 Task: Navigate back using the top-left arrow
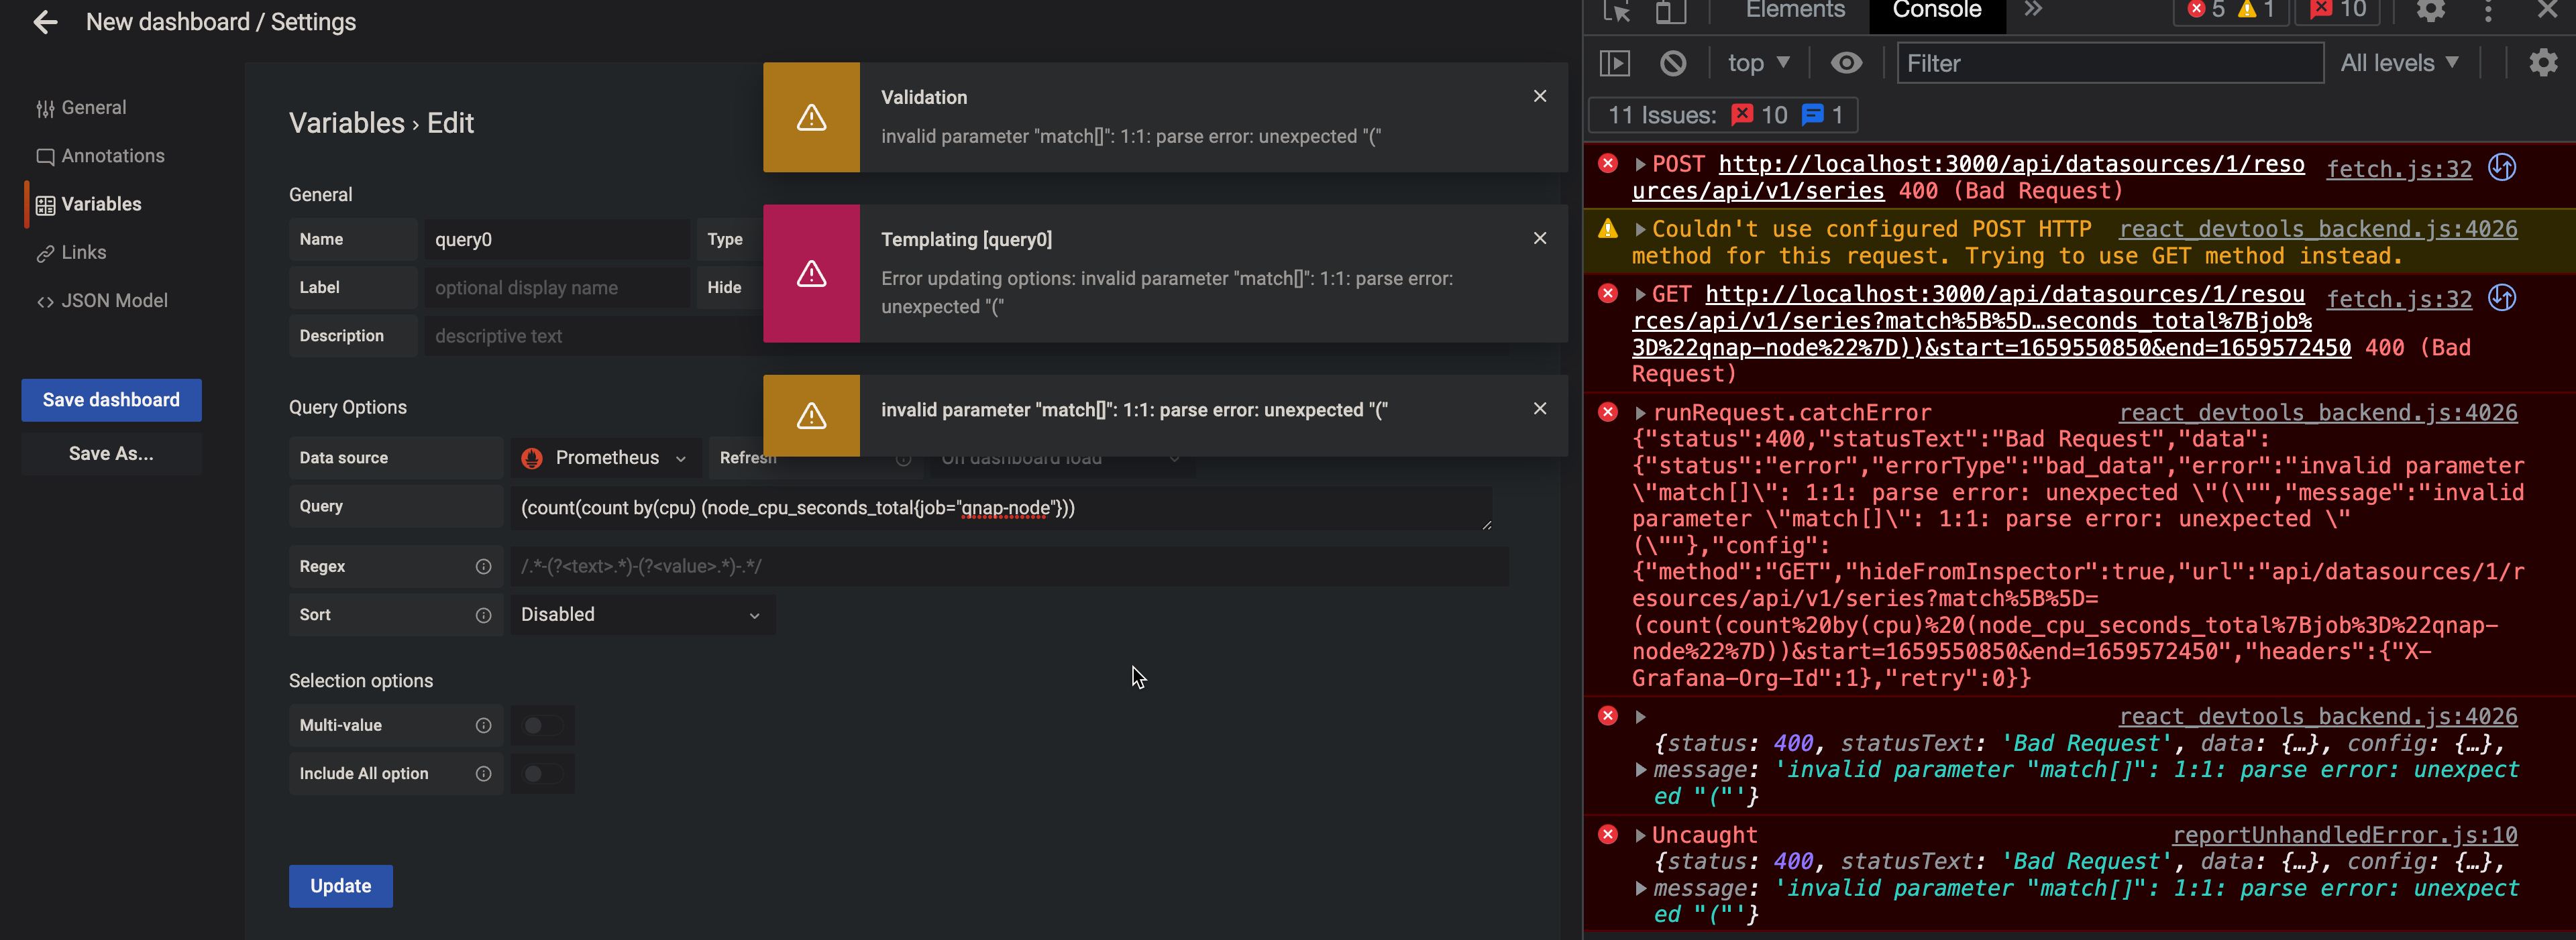(x=45, y=22)
